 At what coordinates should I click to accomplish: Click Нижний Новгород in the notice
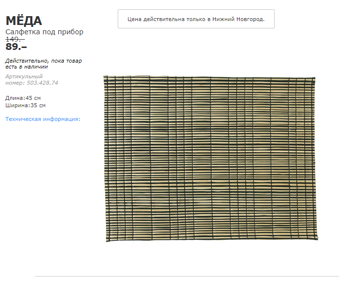238,19
